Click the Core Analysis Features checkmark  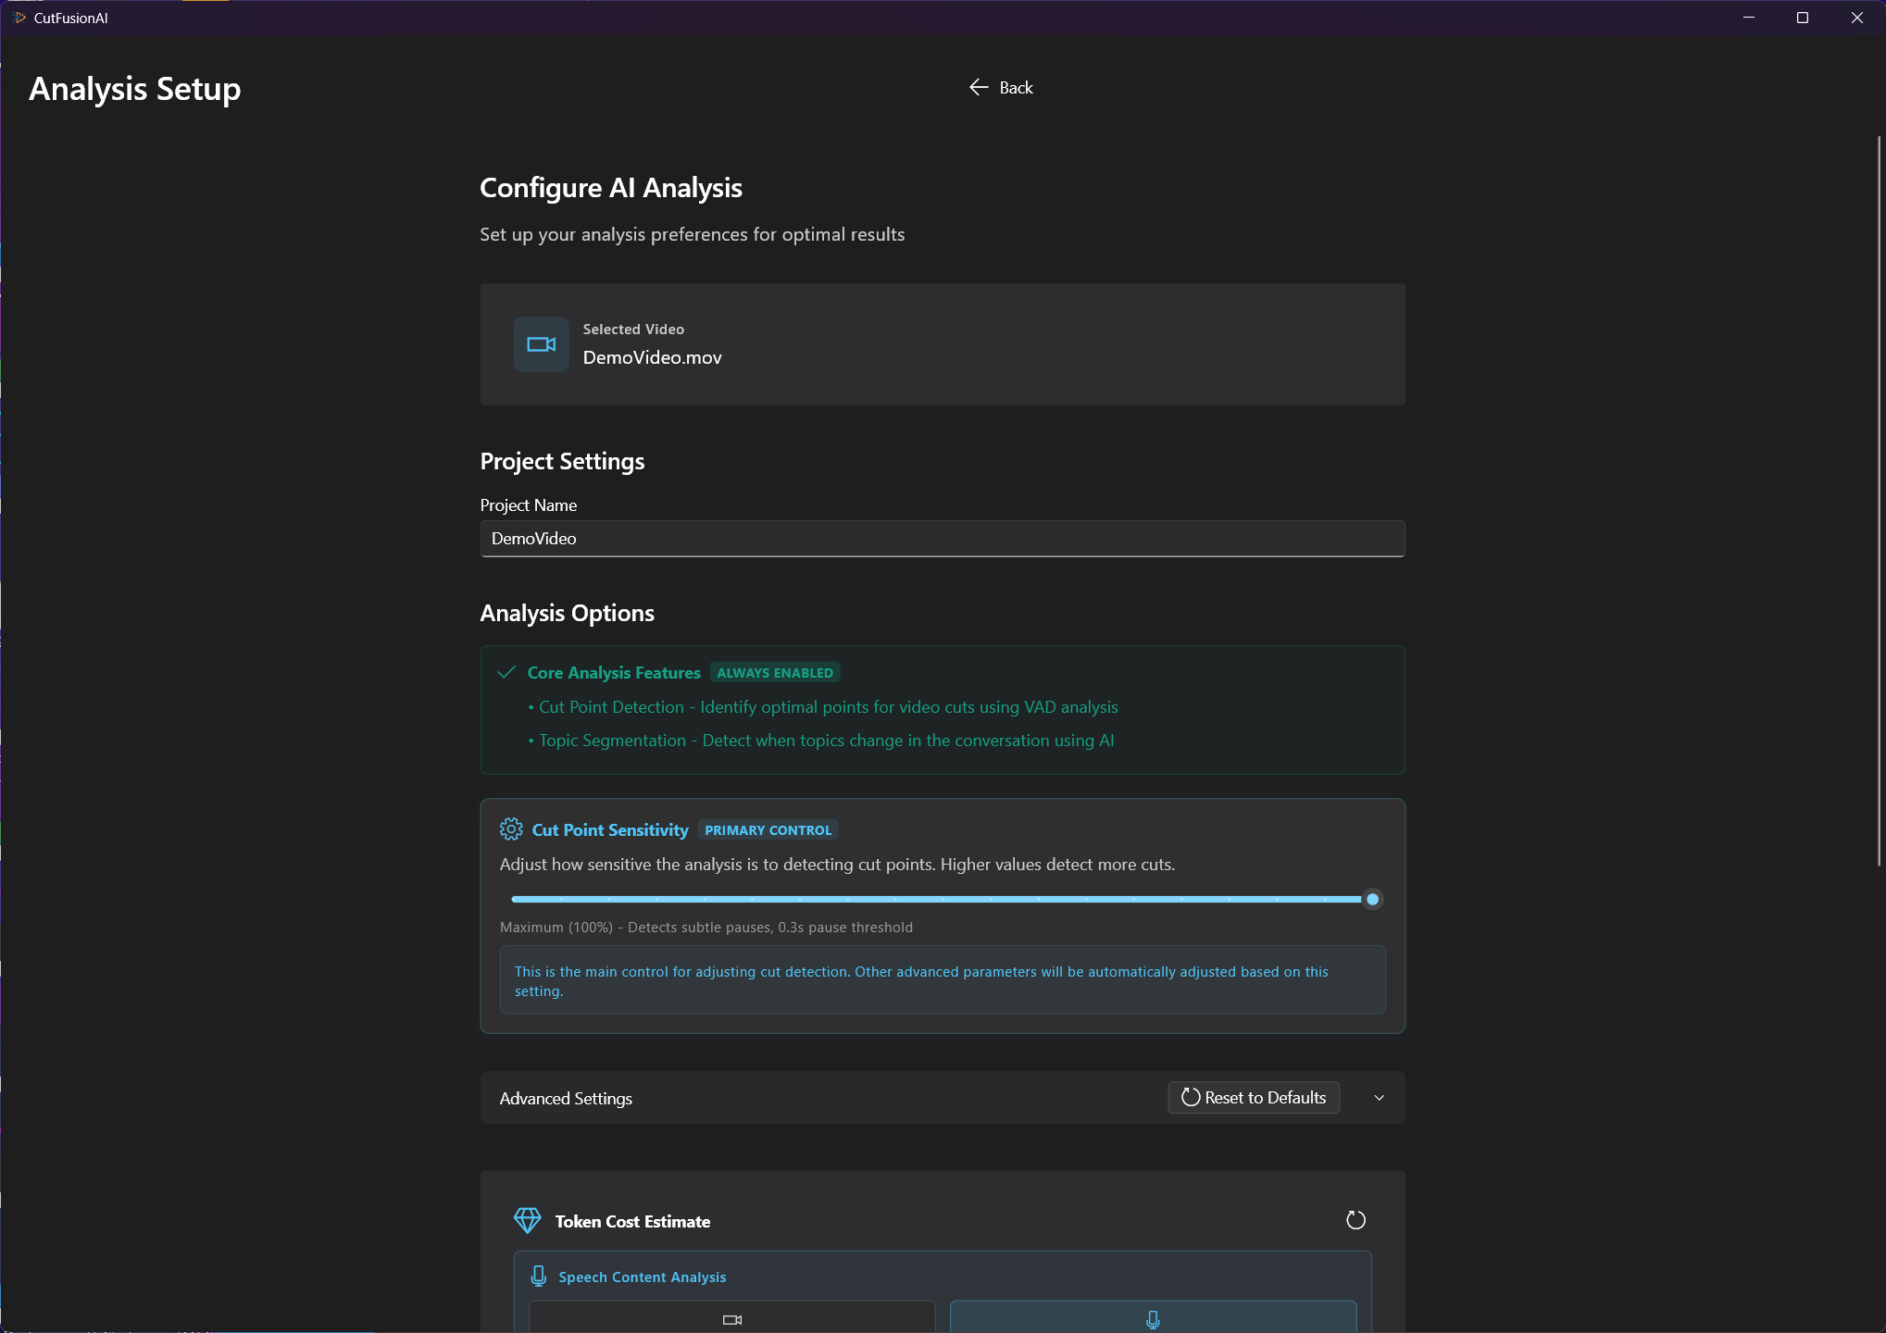click(506, 672)
